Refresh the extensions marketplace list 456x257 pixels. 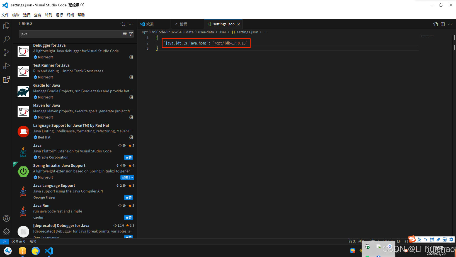(123, 24)
